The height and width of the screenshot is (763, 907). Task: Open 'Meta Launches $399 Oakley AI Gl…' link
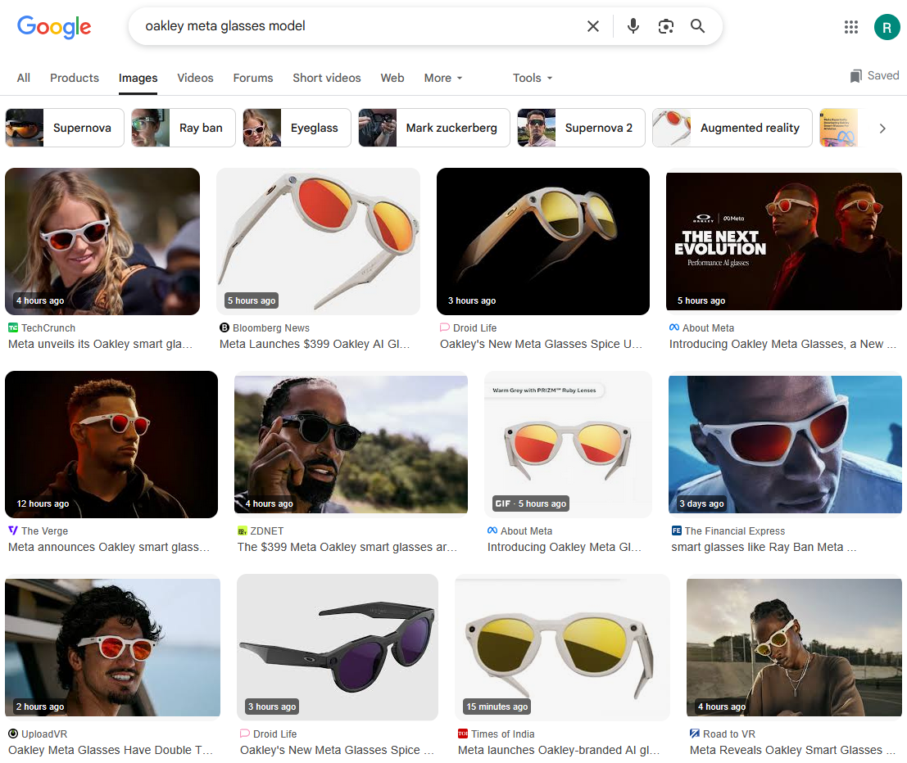[315, 344]
